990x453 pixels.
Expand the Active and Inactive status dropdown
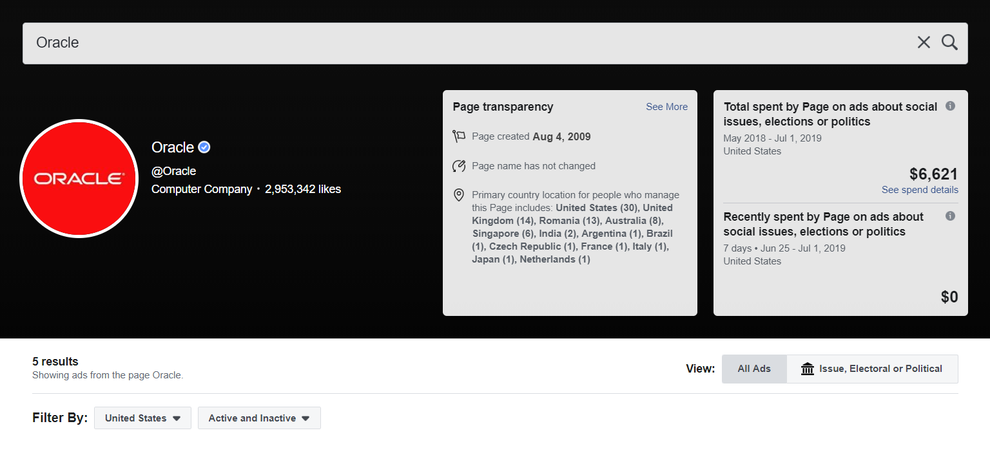259,418
